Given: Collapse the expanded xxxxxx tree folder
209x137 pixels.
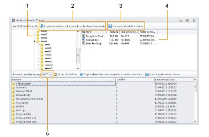Looking at the screenshot, I should pos(34,41).
